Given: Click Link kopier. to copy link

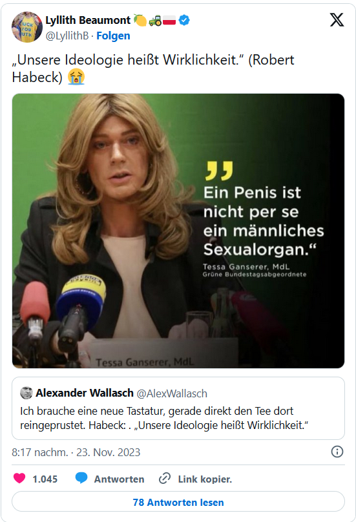Looking at the screenshot, I should pyautogui.click(x=205, y=479).
